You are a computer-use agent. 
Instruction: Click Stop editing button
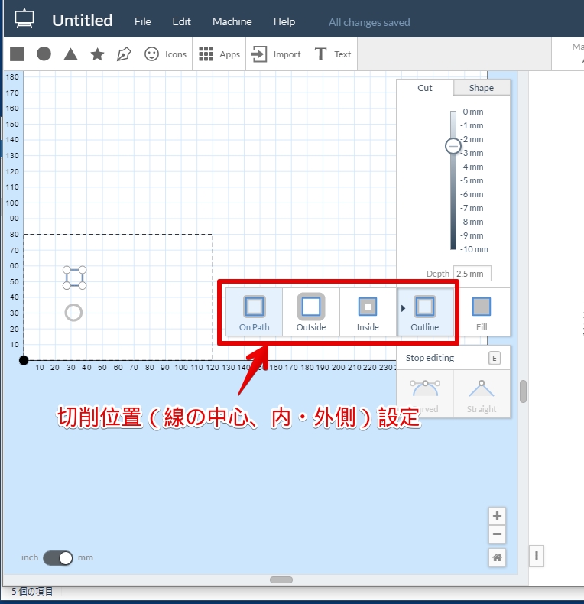[x=453, y=358]
